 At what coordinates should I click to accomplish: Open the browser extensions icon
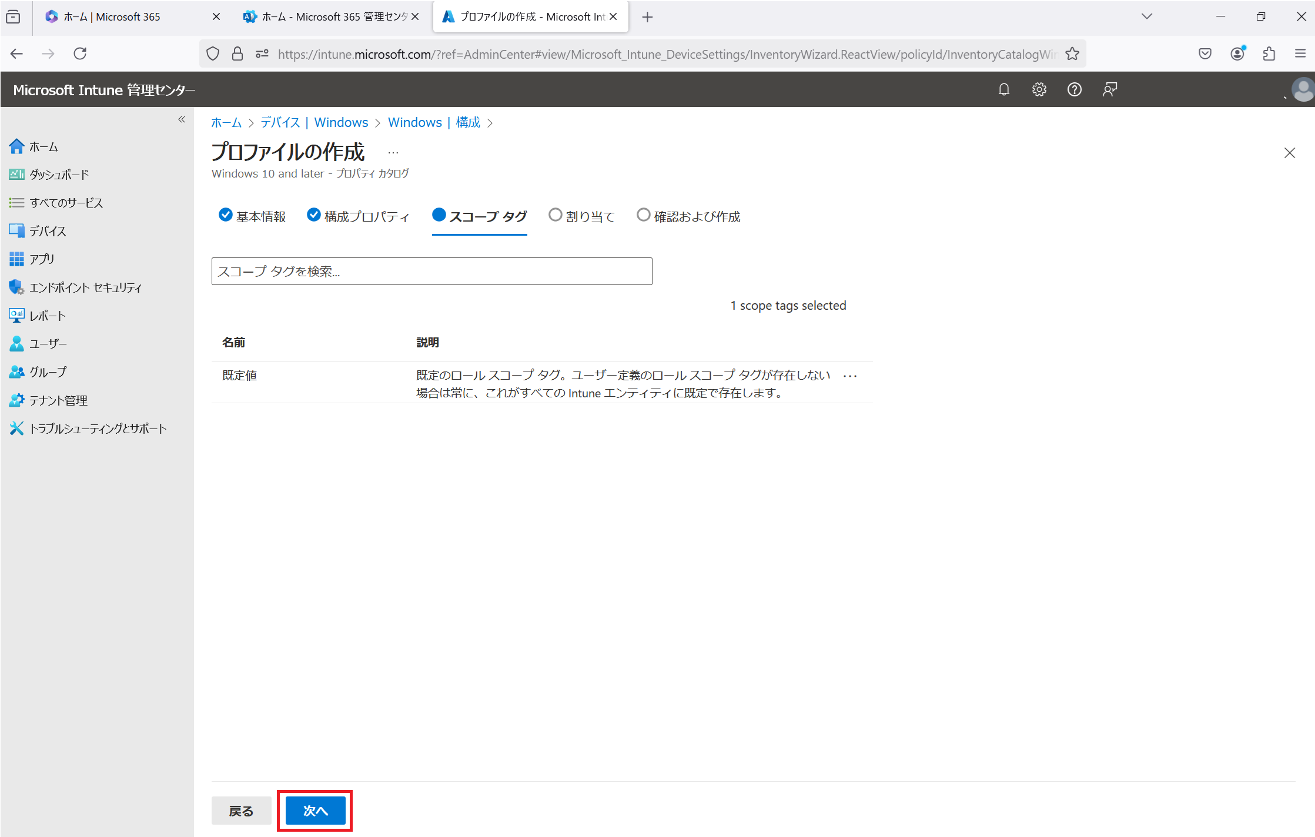pyautogui.click(x=1269, y=54)
